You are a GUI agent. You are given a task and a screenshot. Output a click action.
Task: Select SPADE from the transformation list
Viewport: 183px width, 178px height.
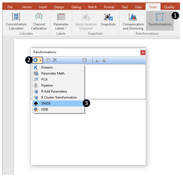(46, 103)
